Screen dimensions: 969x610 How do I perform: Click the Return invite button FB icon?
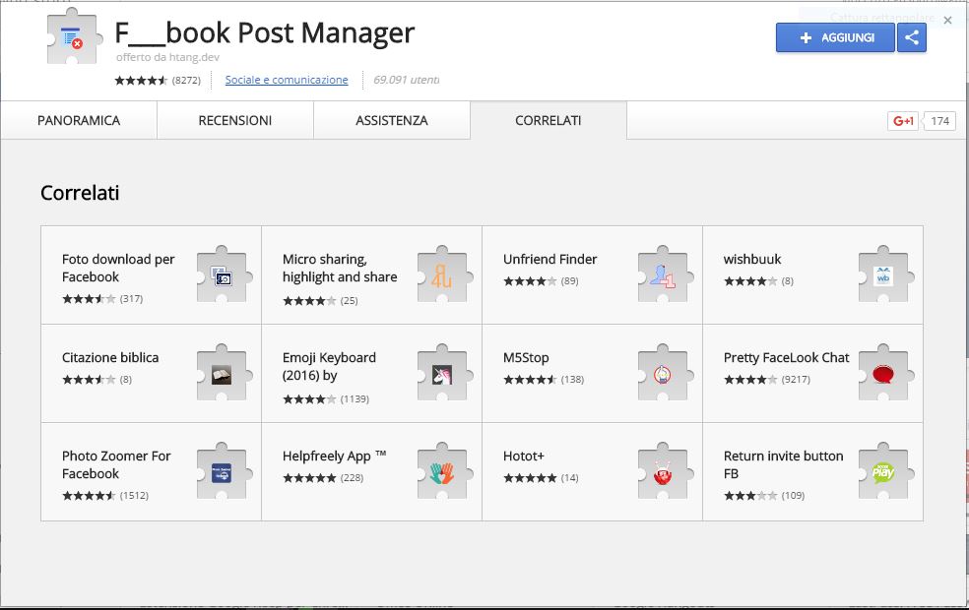coord(885,471)
